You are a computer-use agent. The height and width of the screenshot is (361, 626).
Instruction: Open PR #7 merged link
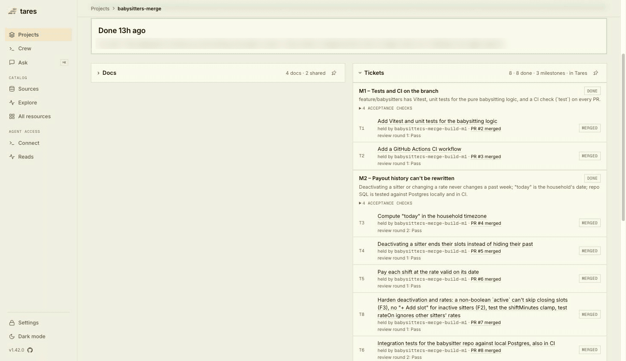[x=486, y=323]
